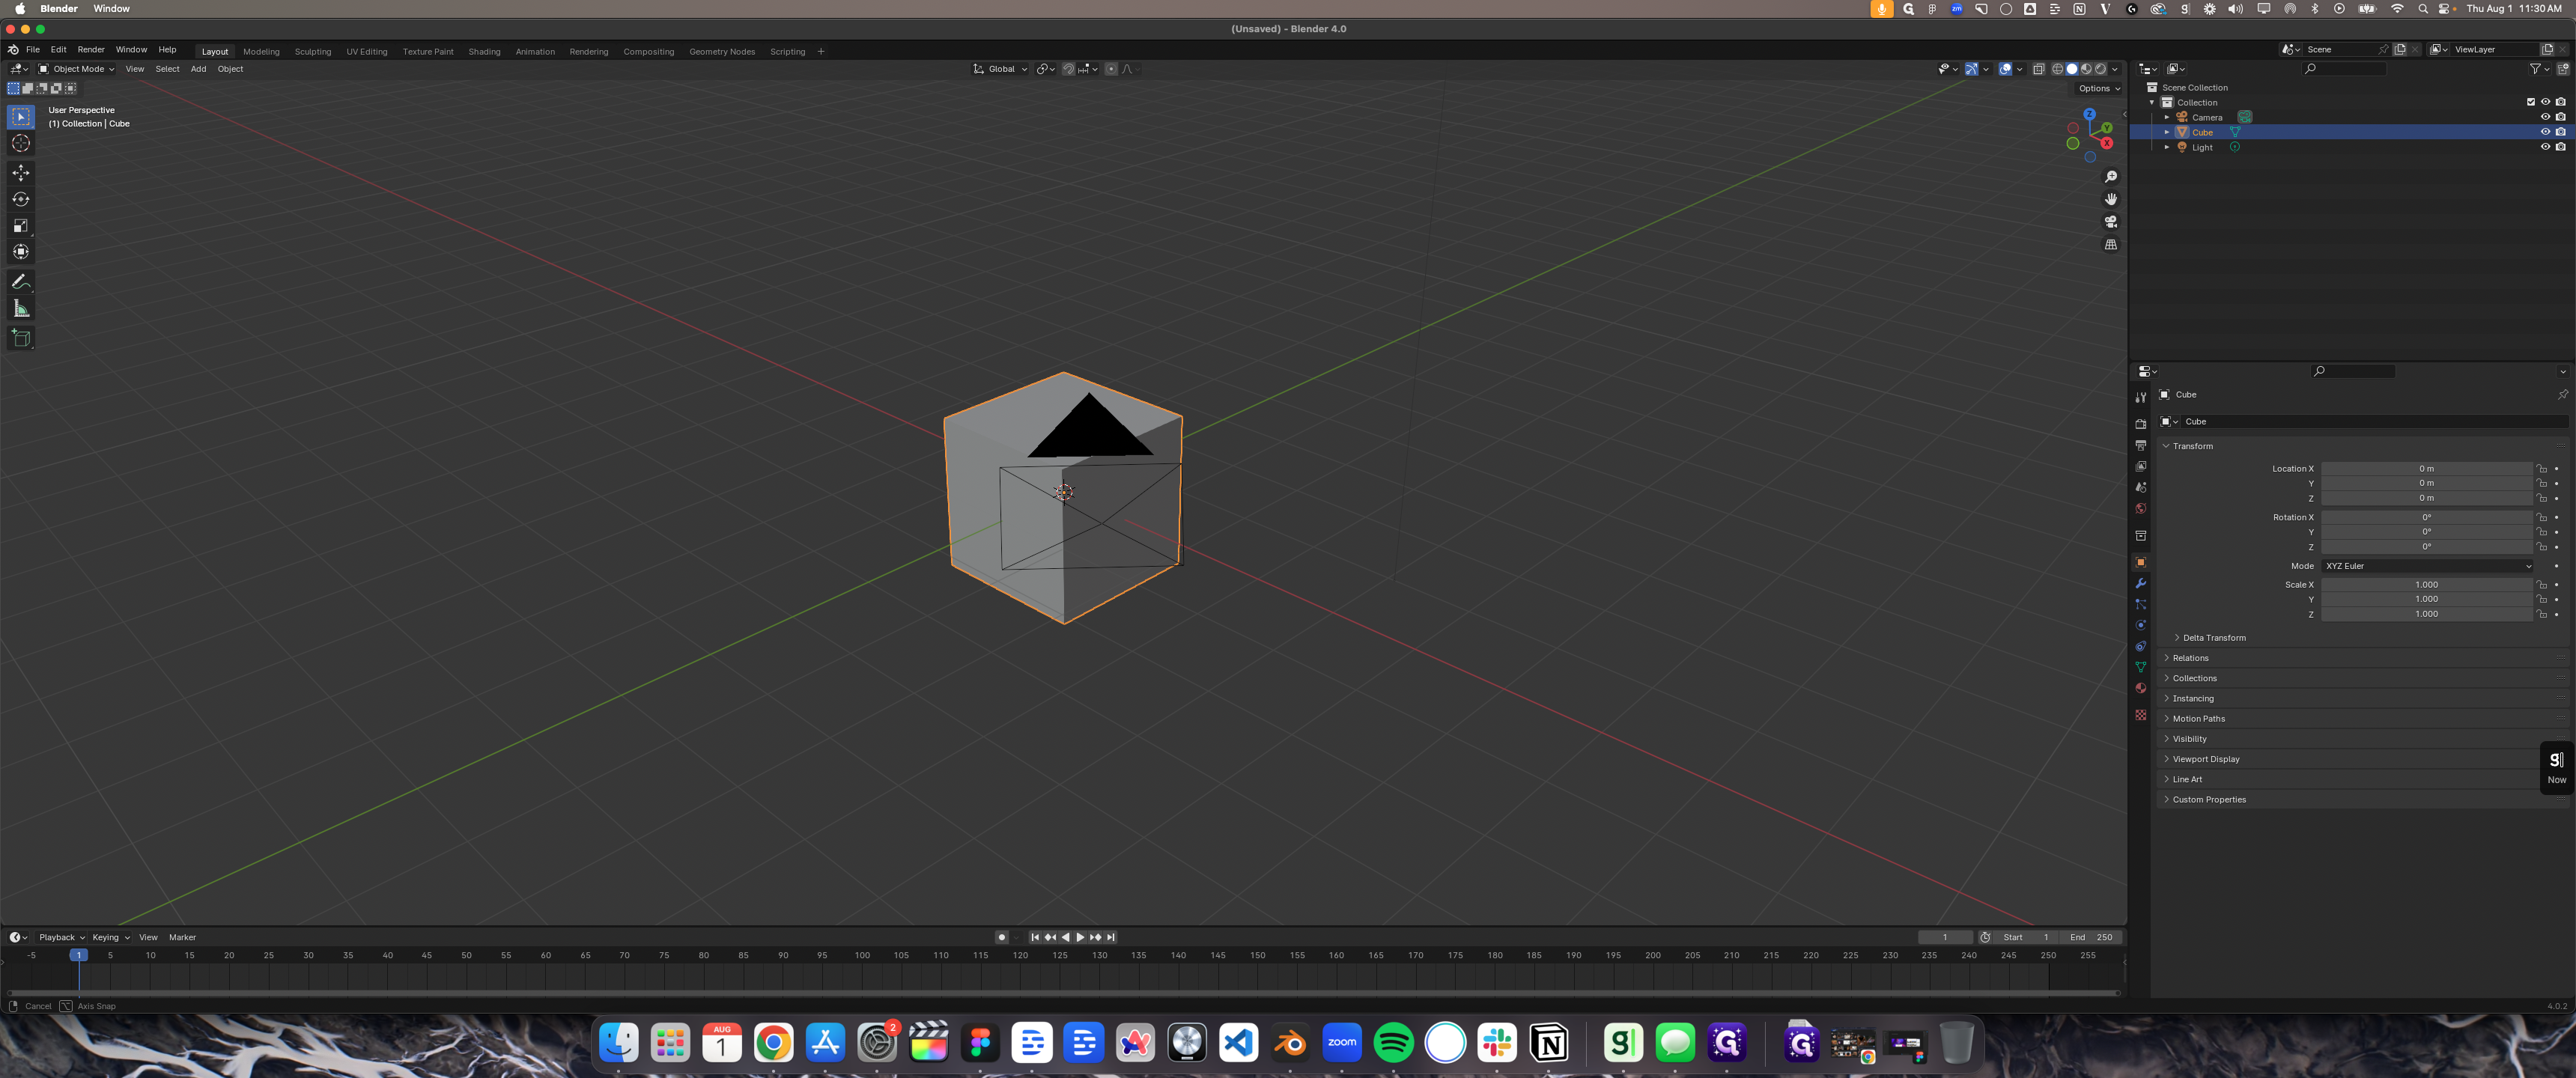Click the pan view hand icon
Image resolution: width=2576 pixels, height=1078 pixels.
pyautogui.click(x=2110, y=199)
